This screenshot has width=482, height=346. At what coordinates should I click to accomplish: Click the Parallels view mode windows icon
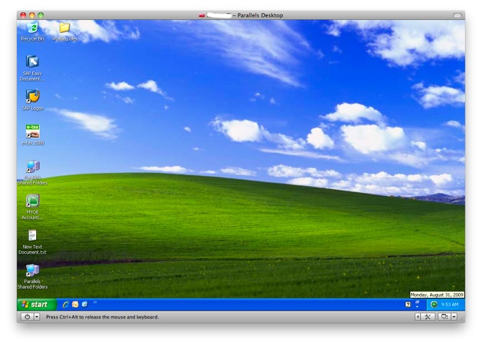coord(444,317)
